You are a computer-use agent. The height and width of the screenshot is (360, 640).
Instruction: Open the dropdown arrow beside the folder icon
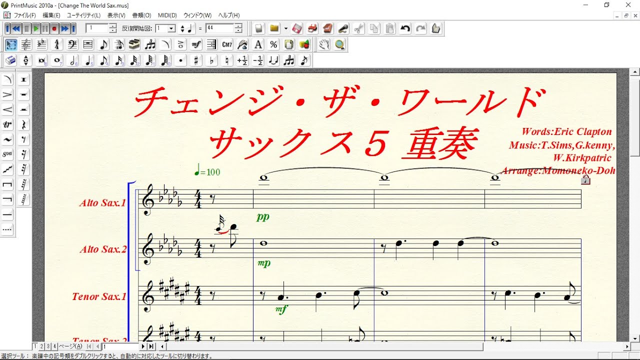pyautogui.click(x=286, y=28)
